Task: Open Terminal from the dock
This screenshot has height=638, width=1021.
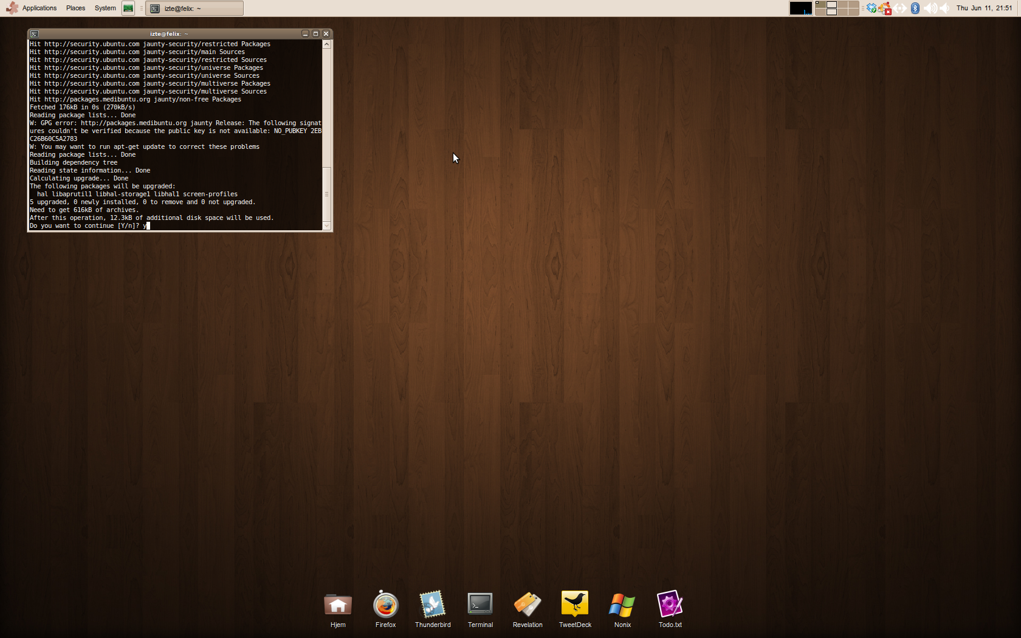Action: [480, 609]
